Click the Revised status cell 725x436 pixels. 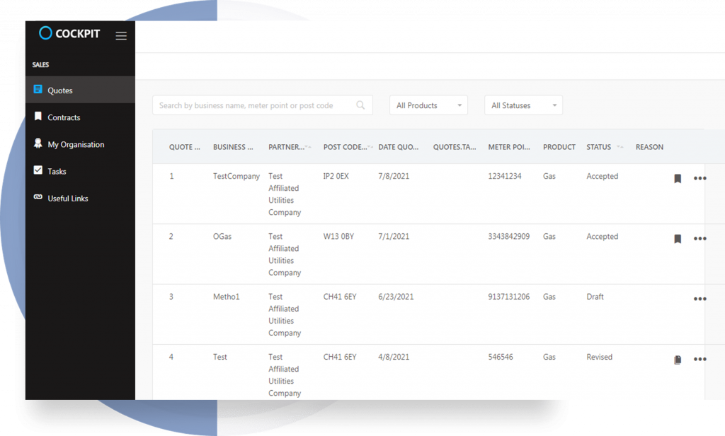coord(599,357)
